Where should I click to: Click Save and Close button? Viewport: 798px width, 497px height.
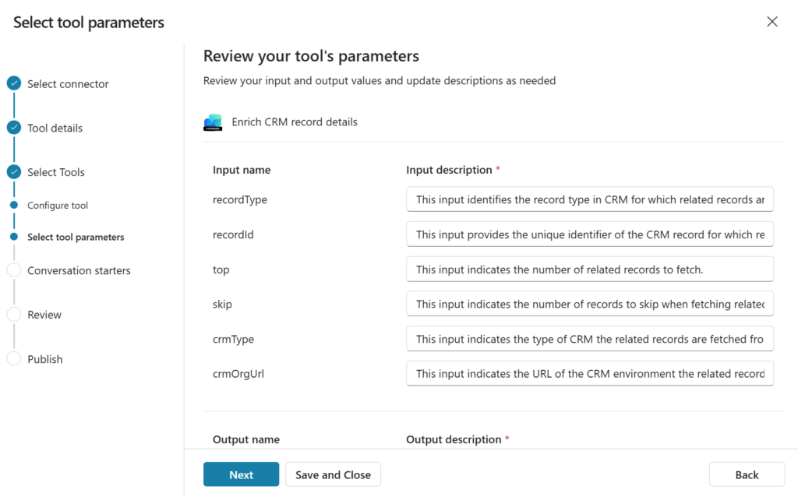point(333,474)
